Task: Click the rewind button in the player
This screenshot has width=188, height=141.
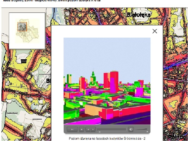Action: (88, 130)
